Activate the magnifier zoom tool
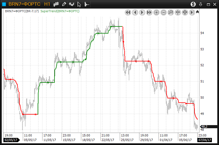This screenshot has width=219, height=145. click(x=171, y=12)
